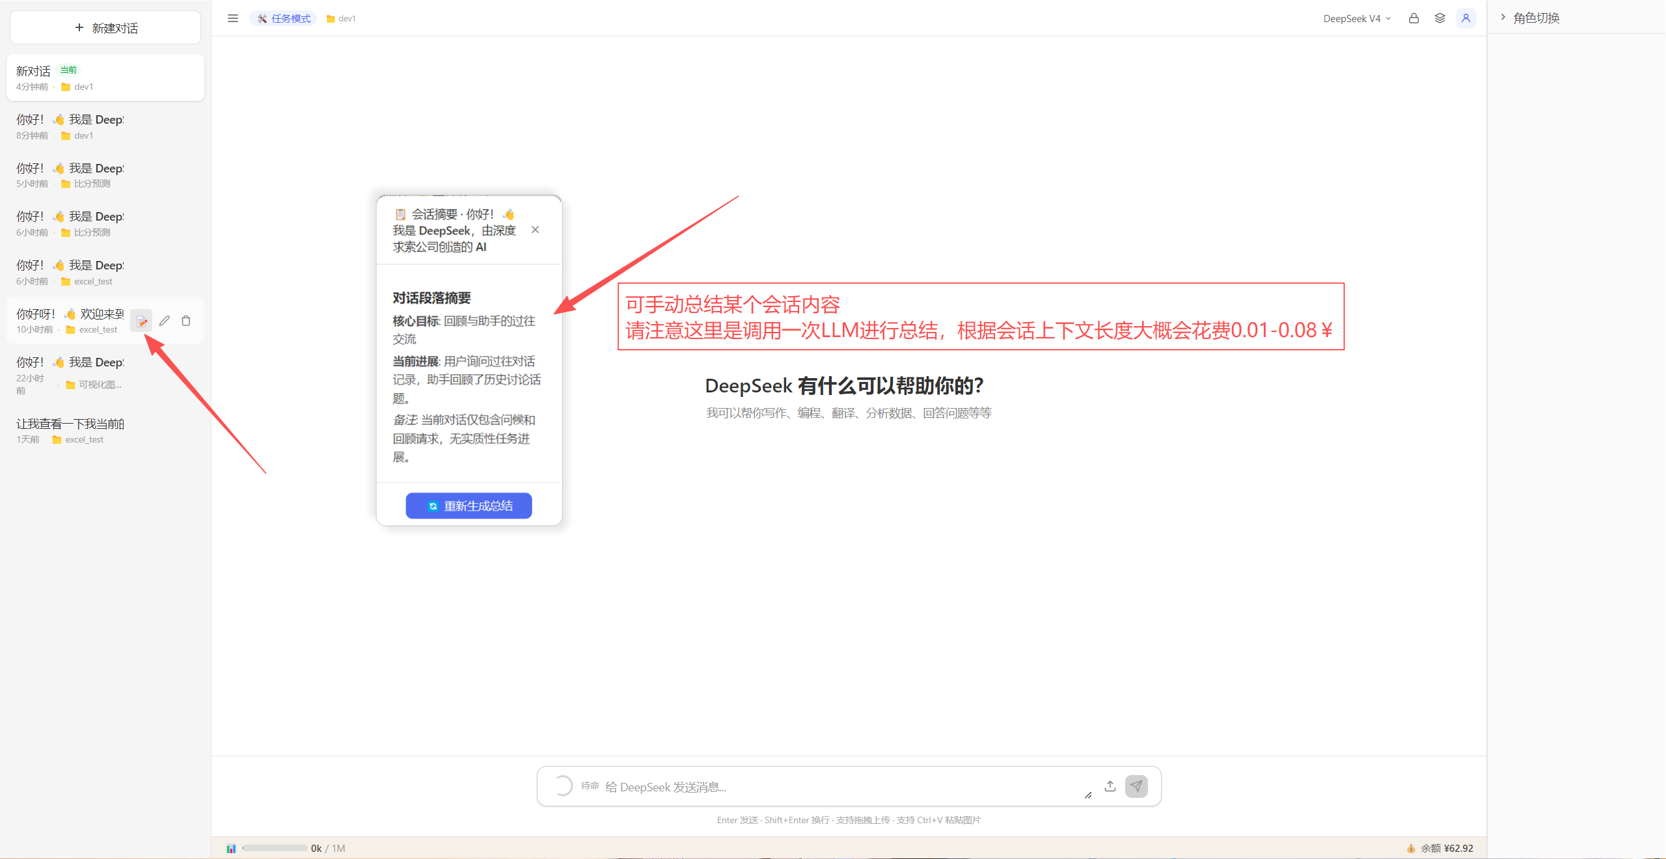
Task: Click the 会话摘要 popup title text
Action: [x=454, y=230]
